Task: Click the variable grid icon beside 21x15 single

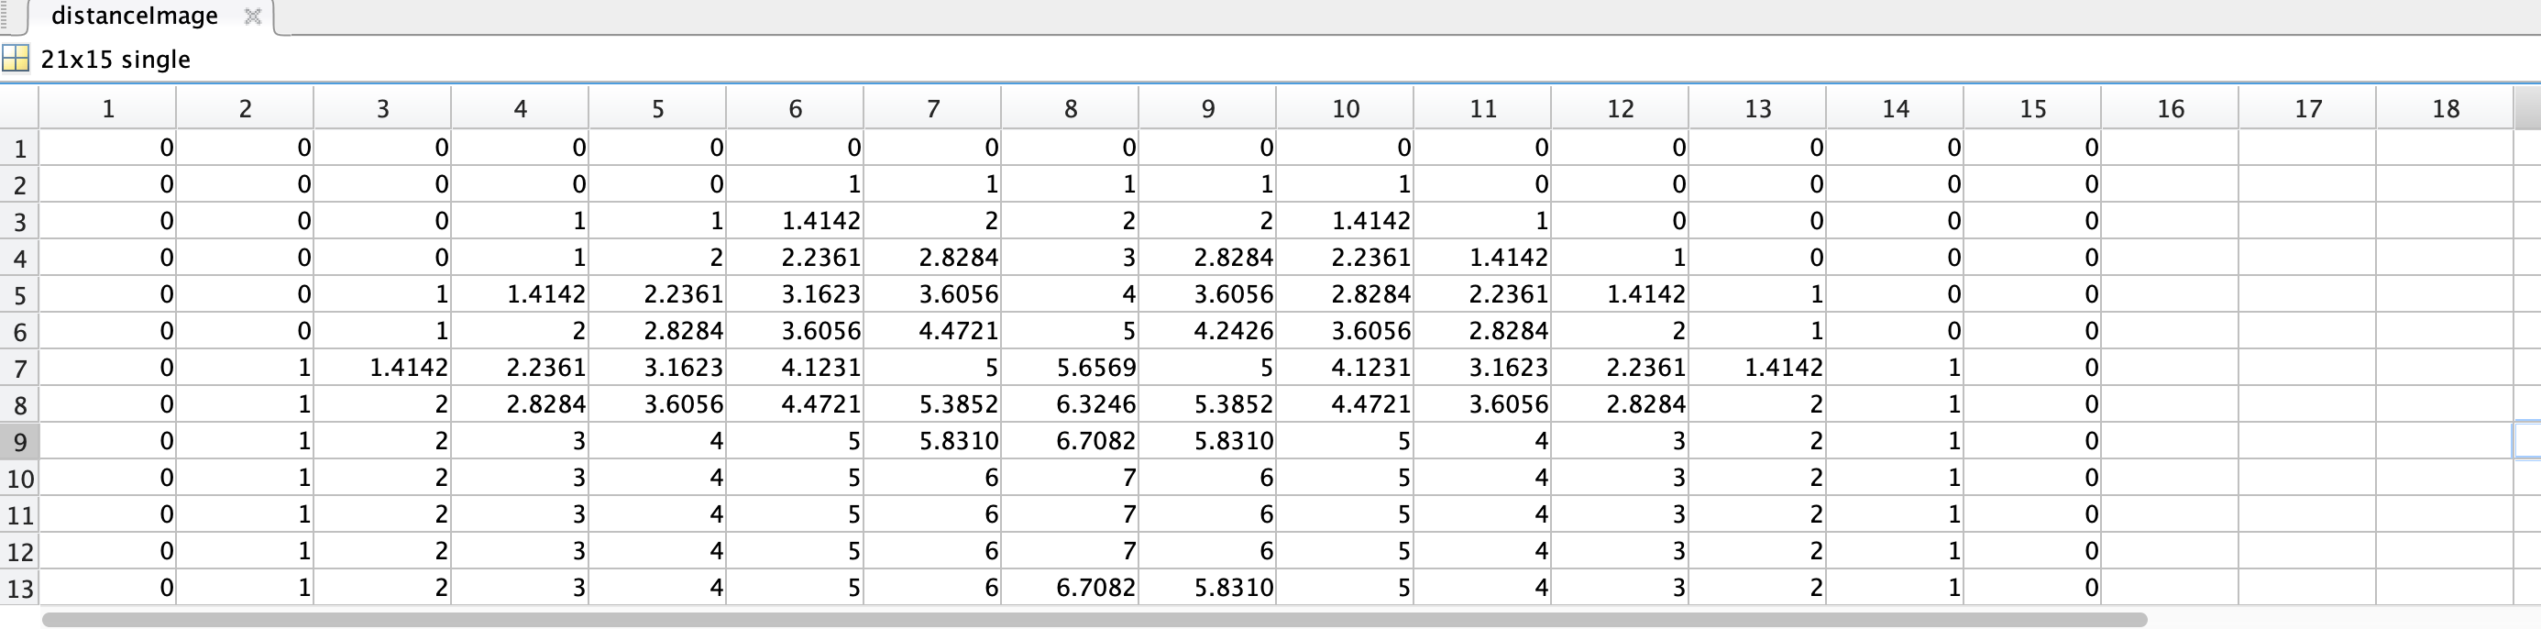Action: (16, 59)
